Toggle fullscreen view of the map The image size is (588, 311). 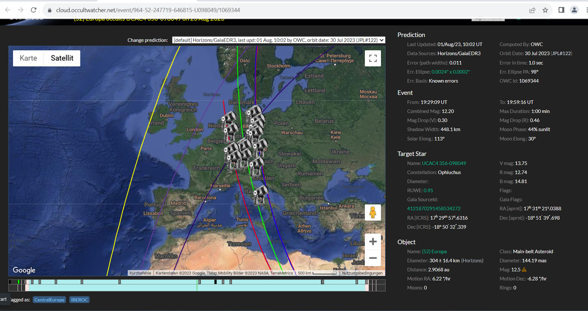[x=373, y=58]
